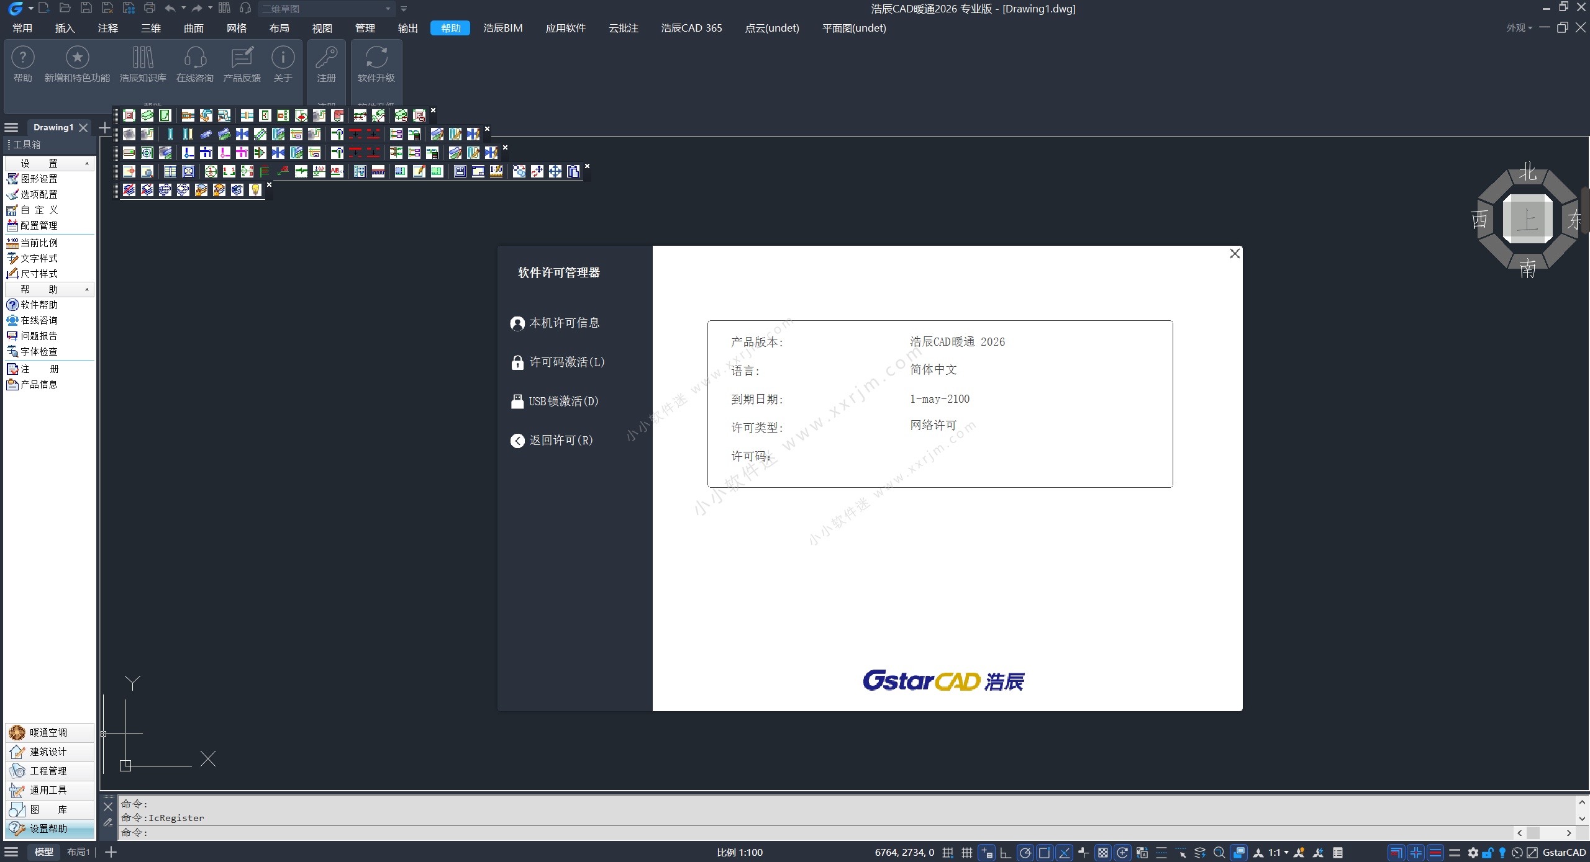Open the annotation scale 1:1 dropdown
1590x862 pixels.
click(1278, 853)
